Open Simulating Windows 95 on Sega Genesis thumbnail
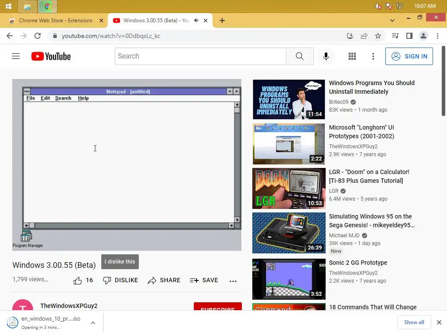Screen dimensions: 447x335 pos(289,233)
